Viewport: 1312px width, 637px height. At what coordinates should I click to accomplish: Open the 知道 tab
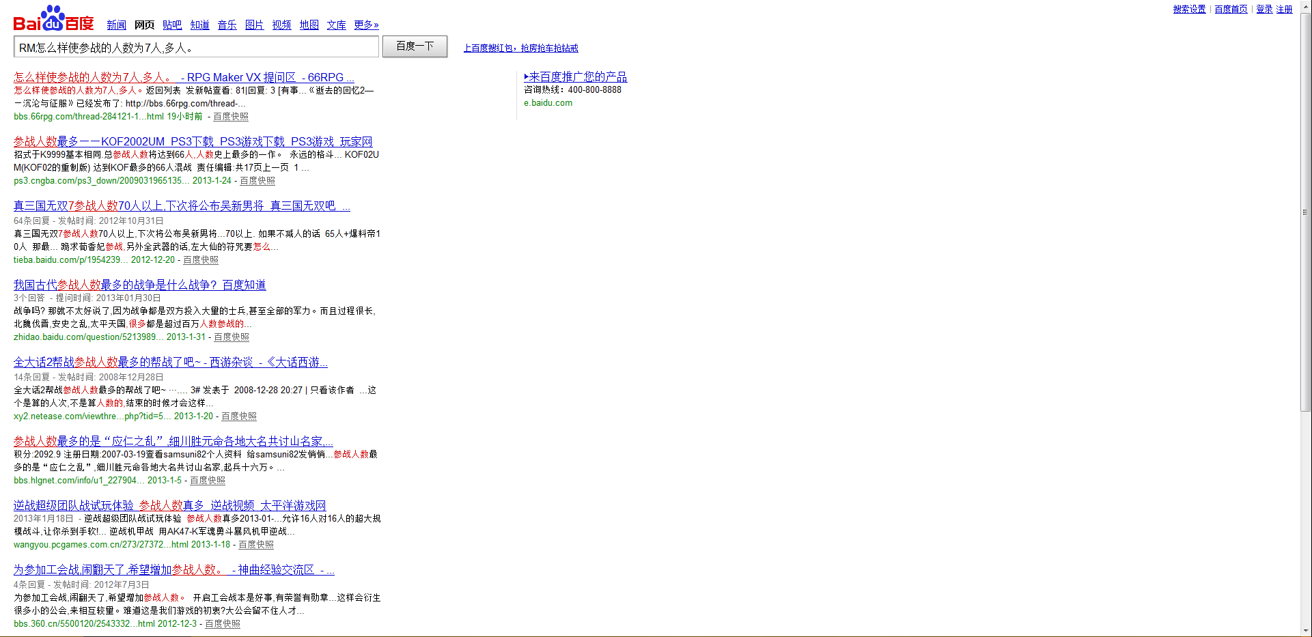click(x=199, y=25)
